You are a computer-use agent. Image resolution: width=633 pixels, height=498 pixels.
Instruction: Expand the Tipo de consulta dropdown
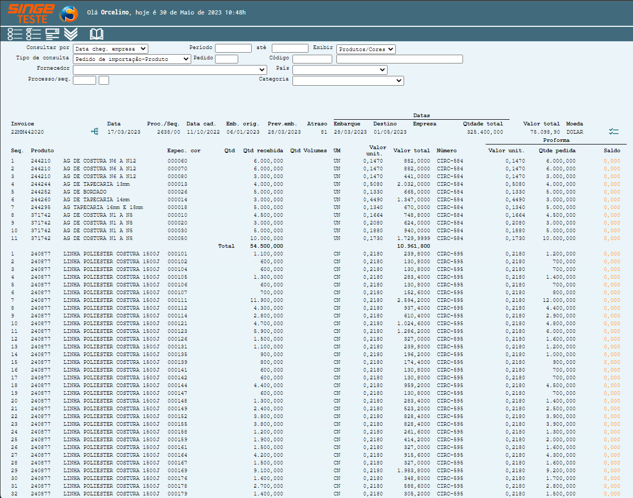[x=132, y=59]
